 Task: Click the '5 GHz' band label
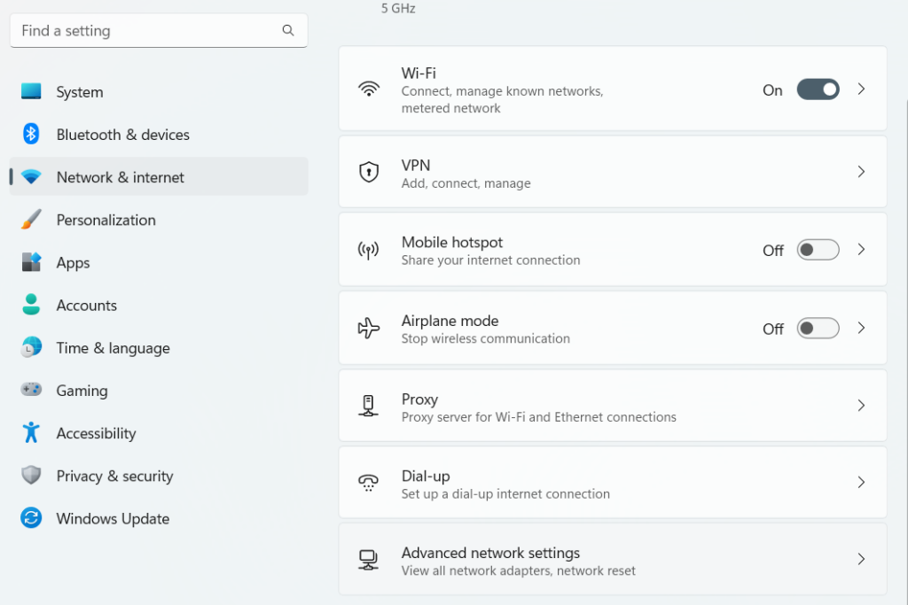coord(398,8)
